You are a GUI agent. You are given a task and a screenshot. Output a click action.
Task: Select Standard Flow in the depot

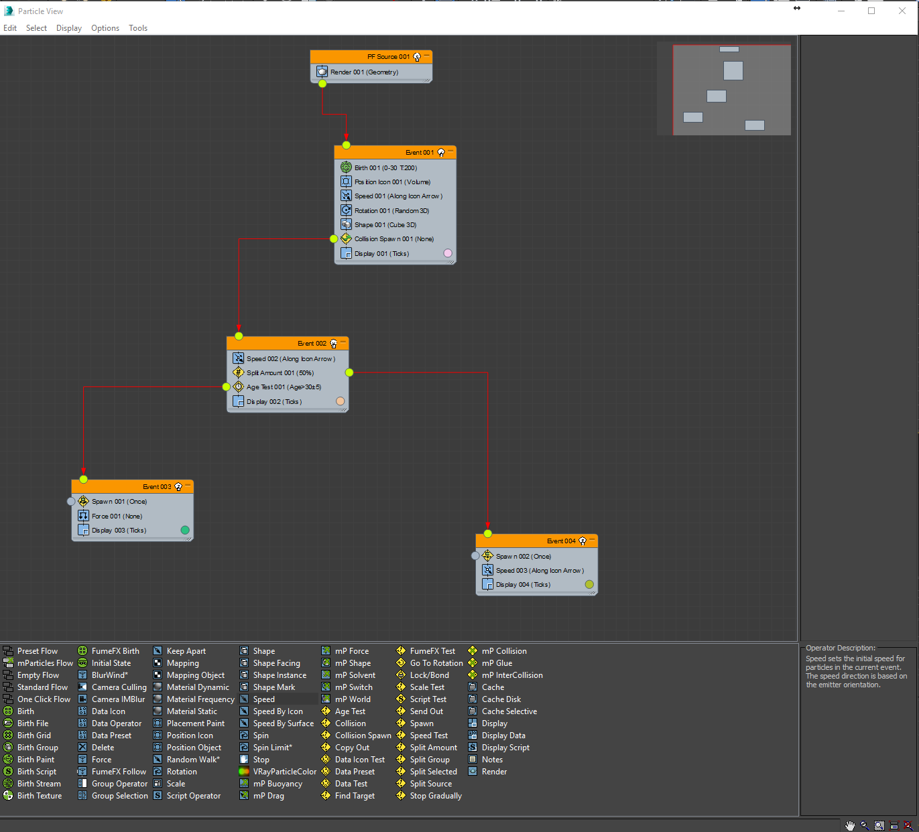coord(42,687)
